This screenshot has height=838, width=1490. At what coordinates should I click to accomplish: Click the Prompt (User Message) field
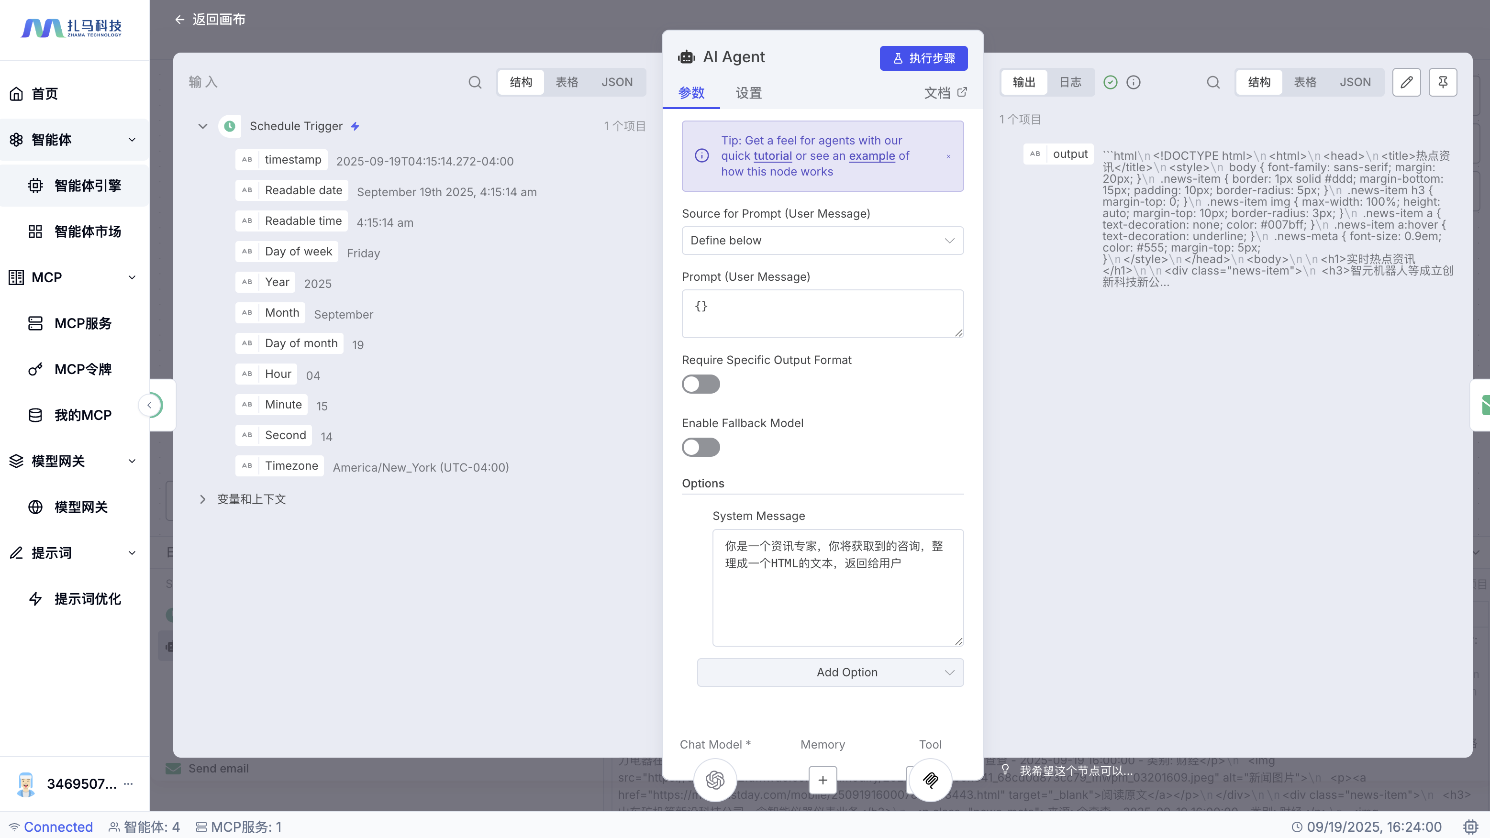[822, 313]
